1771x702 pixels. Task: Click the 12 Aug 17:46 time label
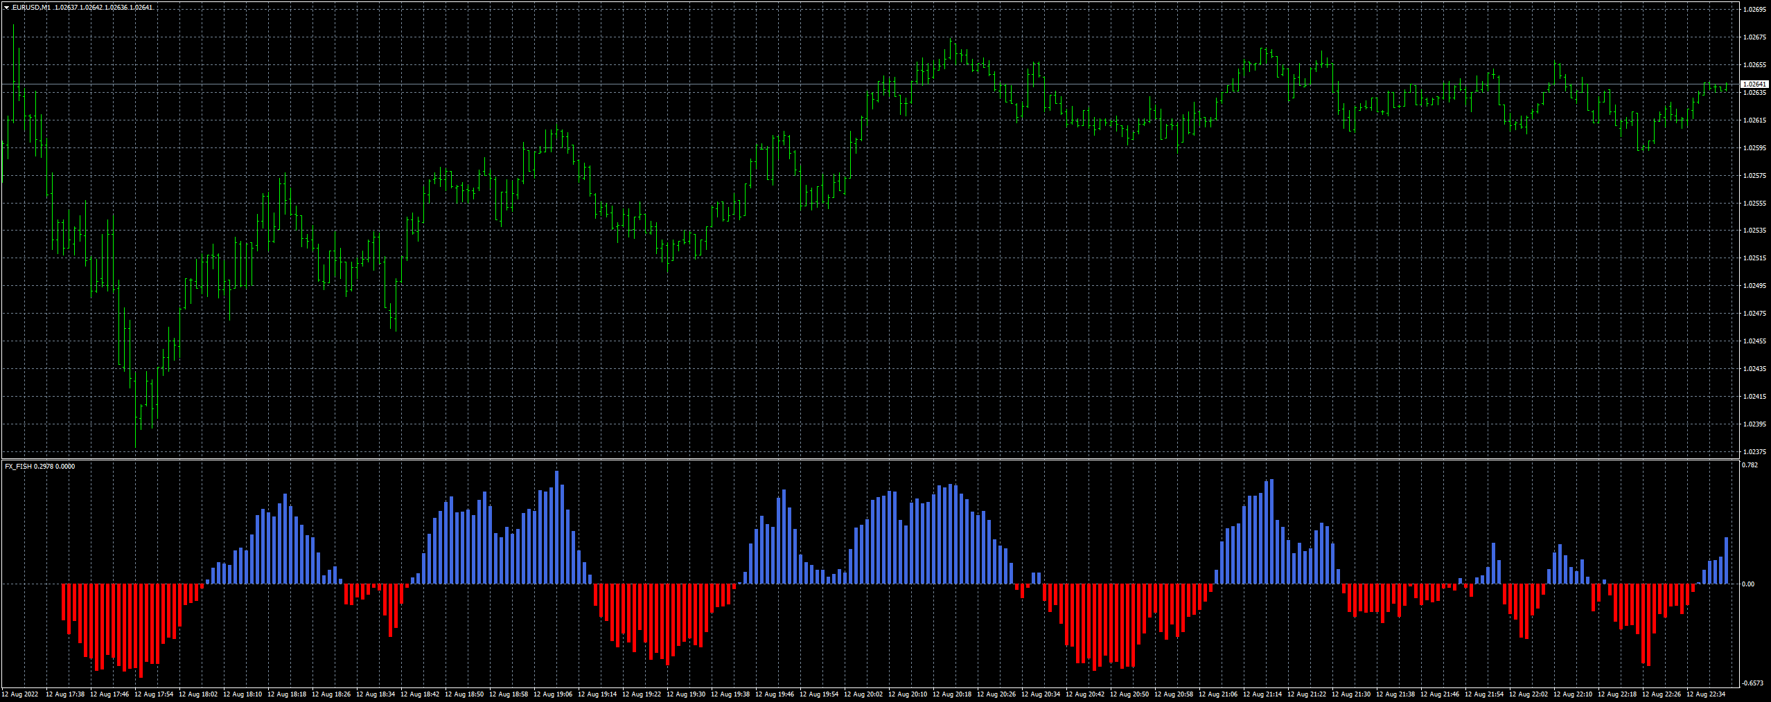point(109,694)
